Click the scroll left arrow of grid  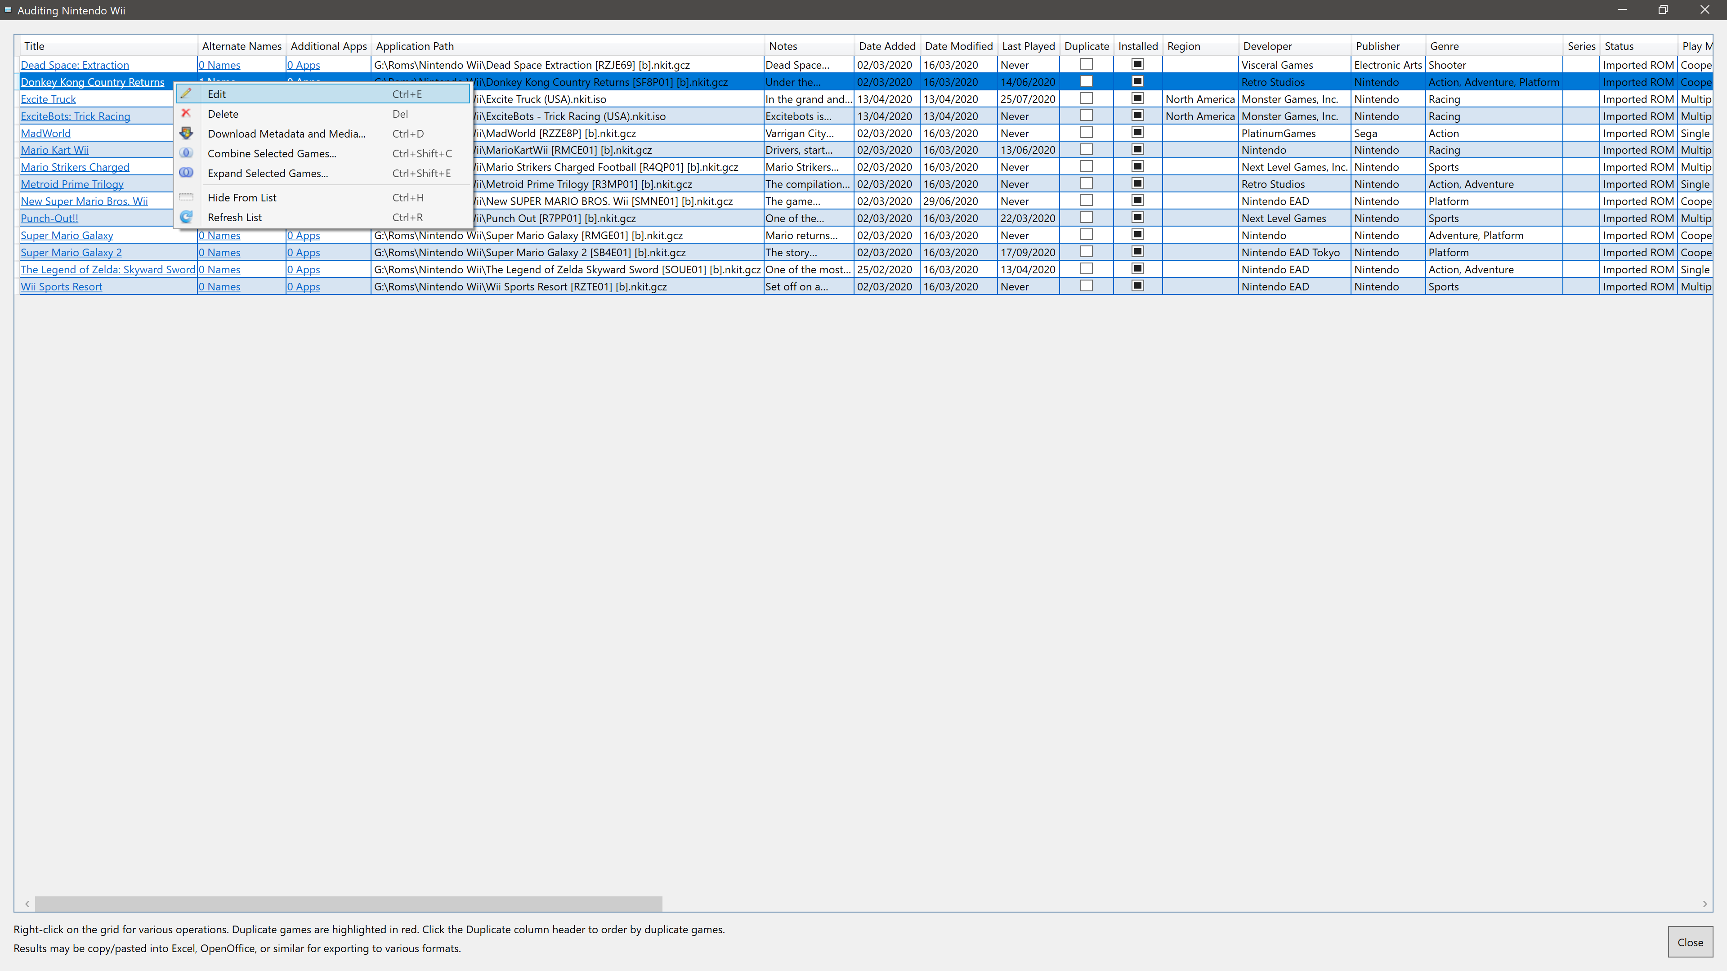pyautogui.click(x=27, y=903)
